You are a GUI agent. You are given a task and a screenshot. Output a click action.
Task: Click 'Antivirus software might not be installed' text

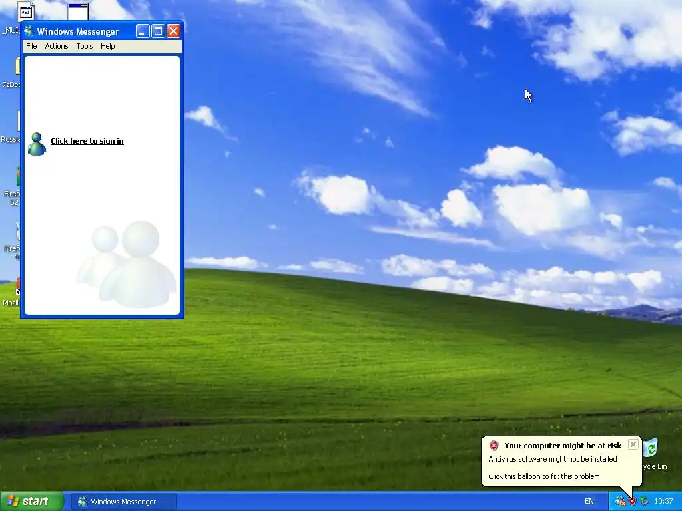552,459
